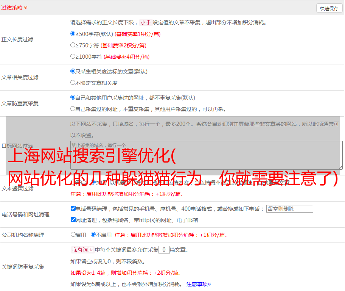Choose 自己采集过的网址 no-repeat option
Image resolution: width=345 pixels, height=291 pixels.
[73, 109]
